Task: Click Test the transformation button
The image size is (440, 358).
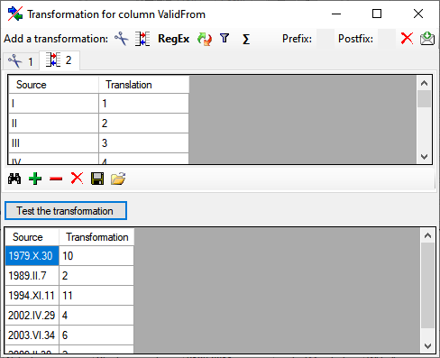Action: [x=66, y=211]
